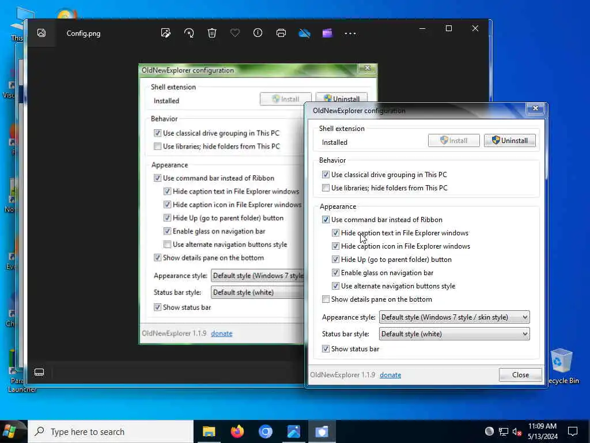Image resolution: width=590 pixels, height=443 pixels.
Task: Click the donate link in the Photos image
Action: [x=222, y=333]
